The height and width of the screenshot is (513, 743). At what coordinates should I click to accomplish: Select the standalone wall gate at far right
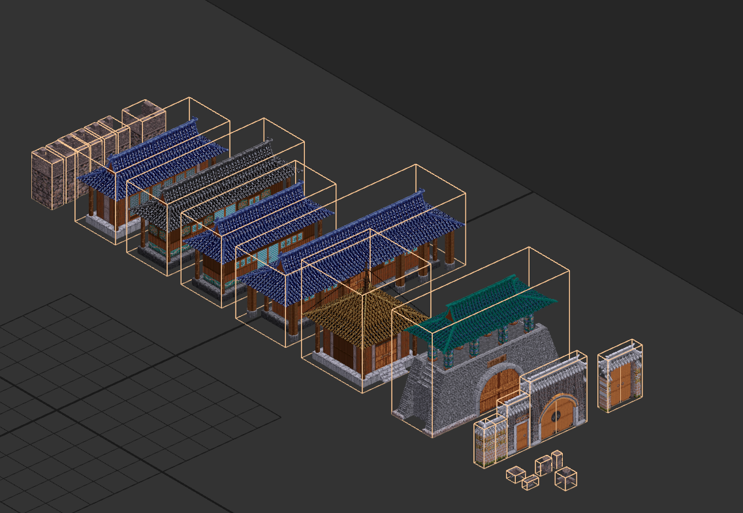pos(620,376)
